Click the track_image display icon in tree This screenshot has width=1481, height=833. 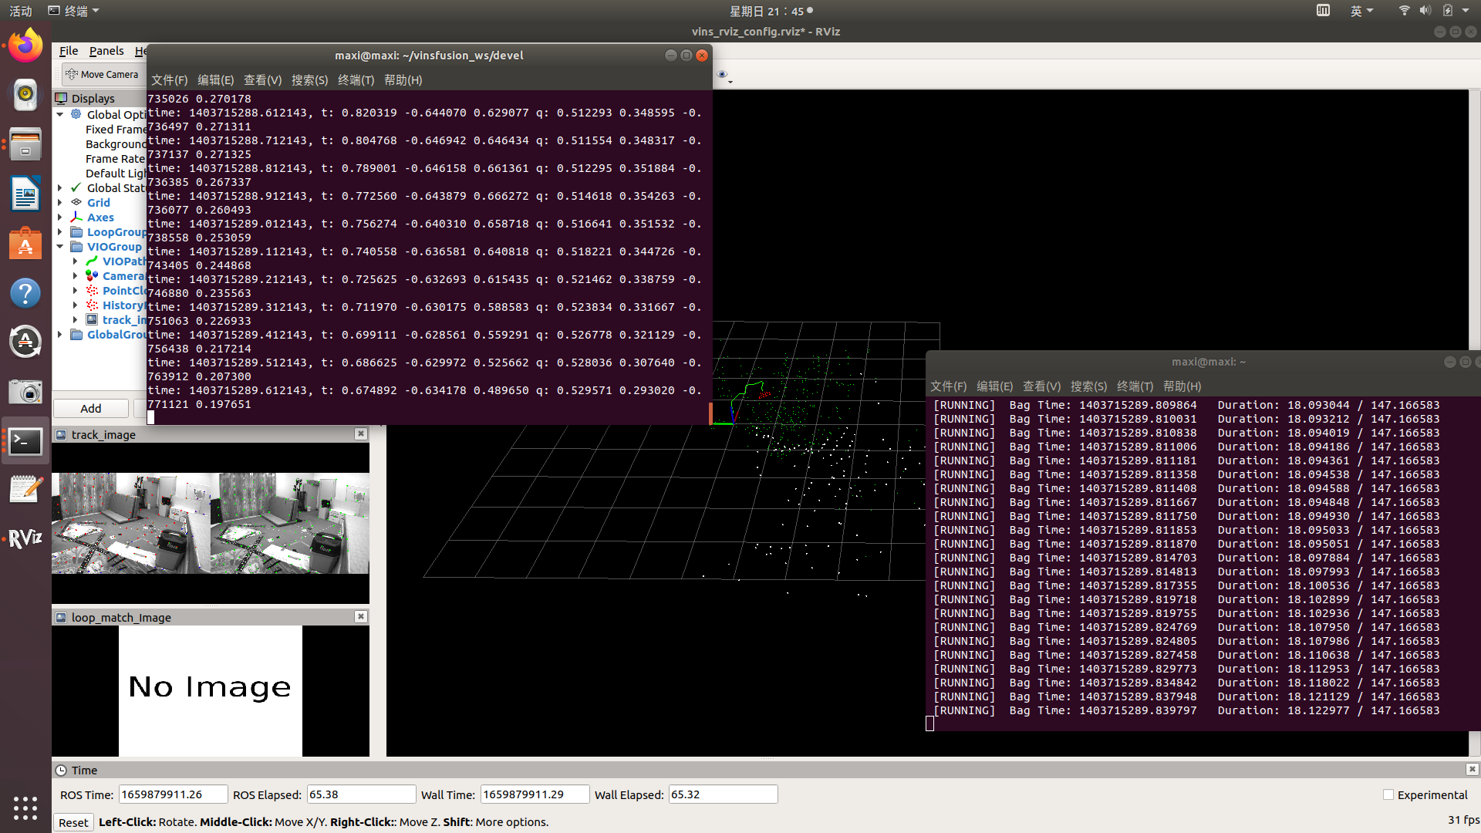click(92, 320)
